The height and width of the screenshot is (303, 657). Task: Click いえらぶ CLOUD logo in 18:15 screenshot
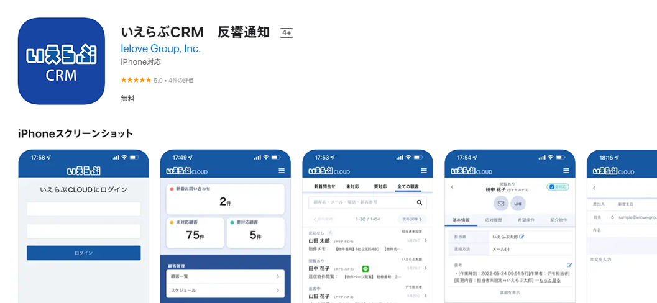click(613, 171)
